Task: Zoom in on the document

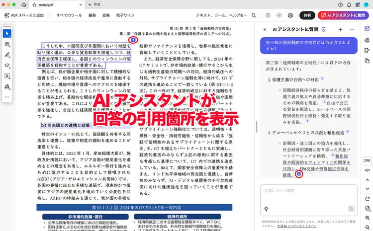Action: pyautogui.click(x=368, y=218)
